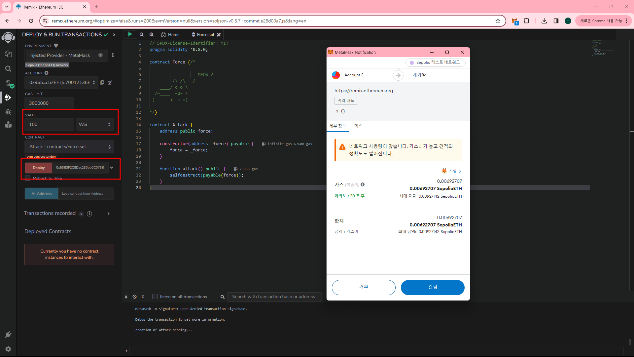
Task: Open the Debugger sidebar icon
Action: coord(8,112)
